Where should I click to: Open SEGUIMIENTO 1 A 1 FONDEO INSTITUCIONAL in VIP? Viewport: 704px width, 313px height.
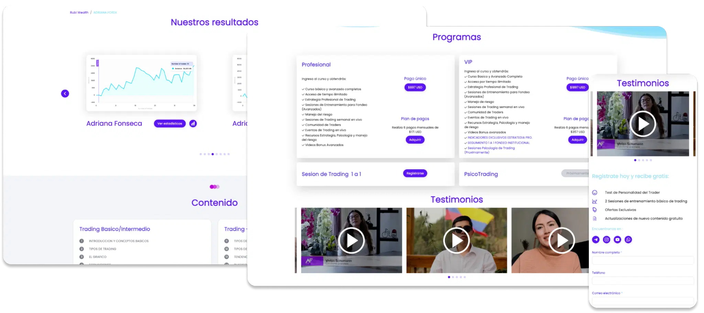coord(498,143)
